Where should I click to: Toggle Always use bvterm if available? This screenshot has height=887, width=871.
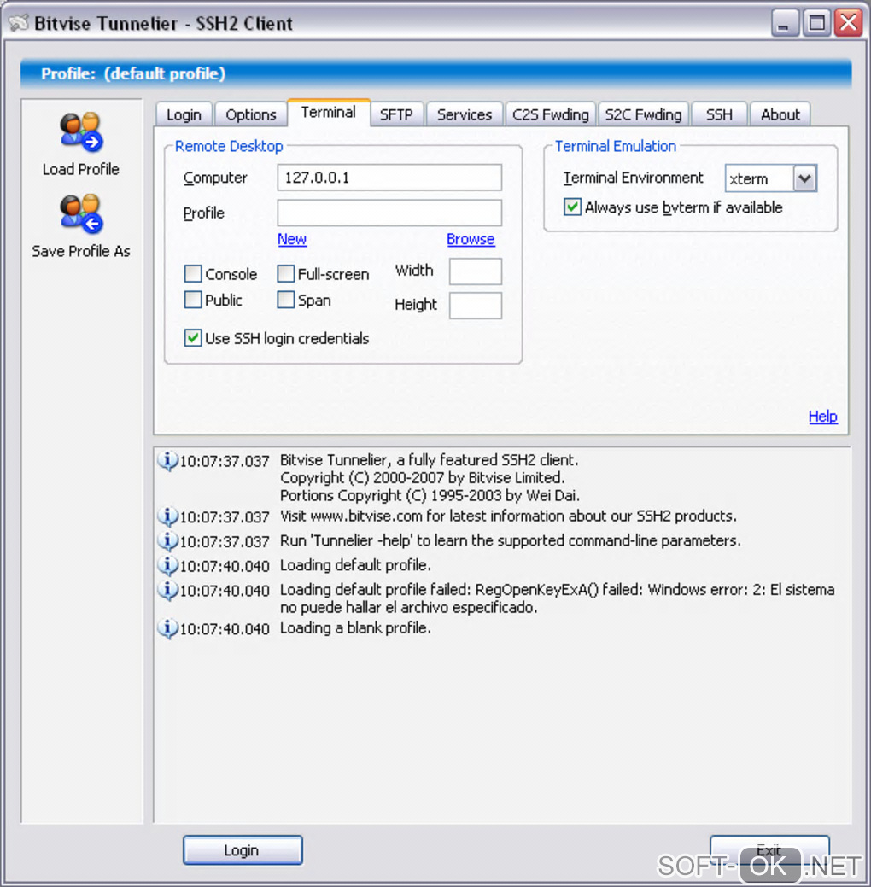(572, 207)
